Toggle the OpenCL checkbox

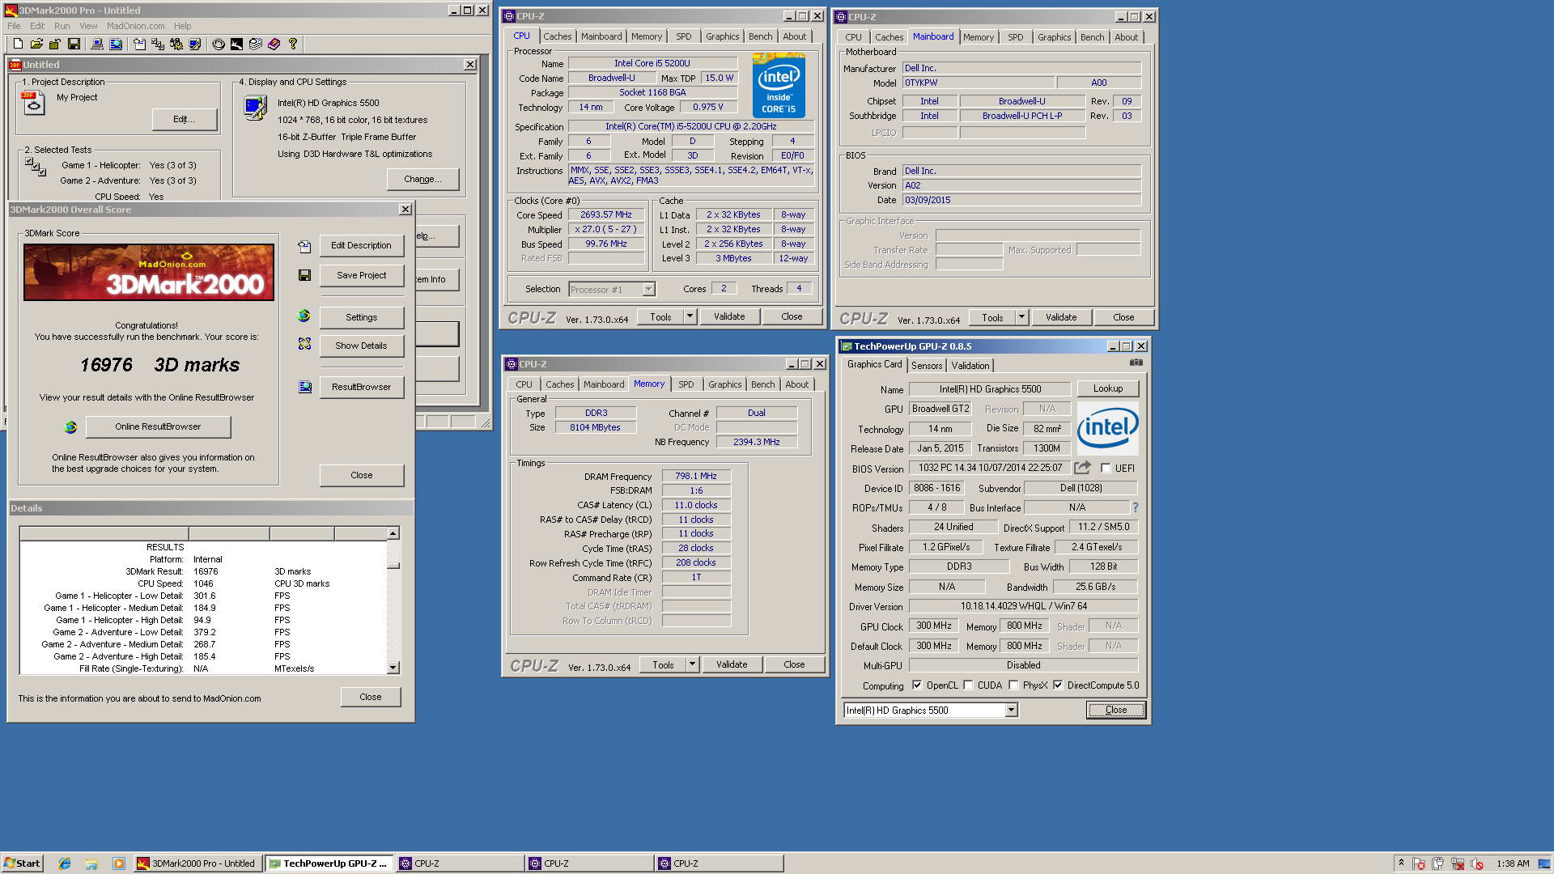click(x=917, y=685)
